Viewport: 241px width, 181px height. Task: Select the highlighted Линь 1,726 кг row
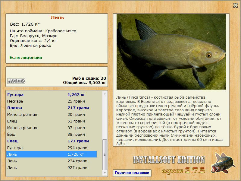[x=52, y=154]
